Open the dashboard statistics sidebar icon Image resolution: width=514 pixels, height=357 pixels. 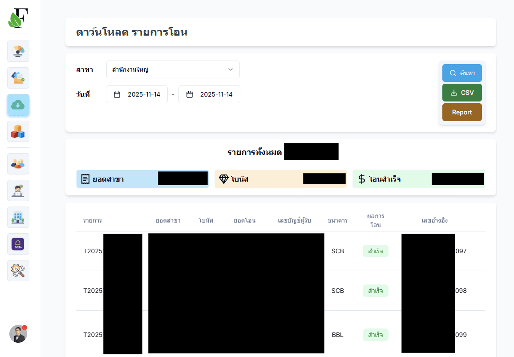(x=18, y=51)
